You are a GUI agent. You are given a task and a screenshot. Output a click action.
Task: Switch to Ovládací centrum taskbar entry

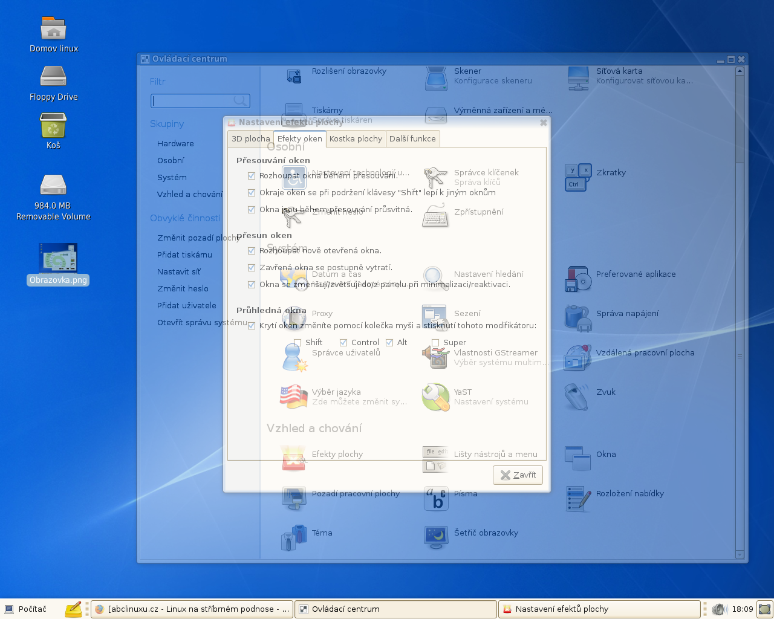coord(395,609)
